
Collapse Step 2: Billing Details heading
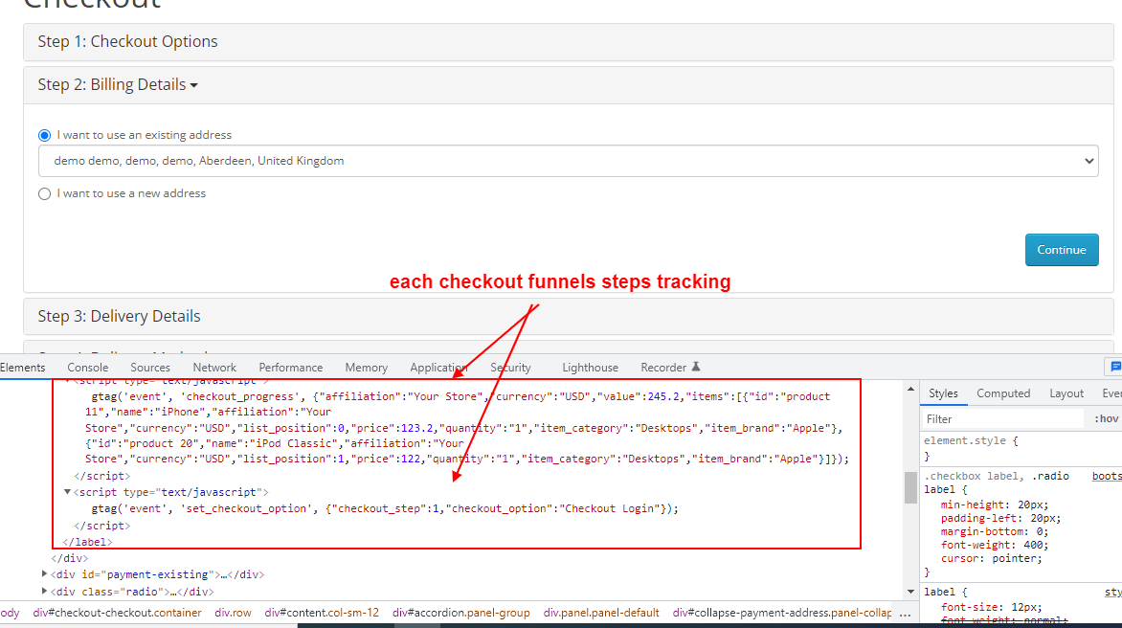118,84
